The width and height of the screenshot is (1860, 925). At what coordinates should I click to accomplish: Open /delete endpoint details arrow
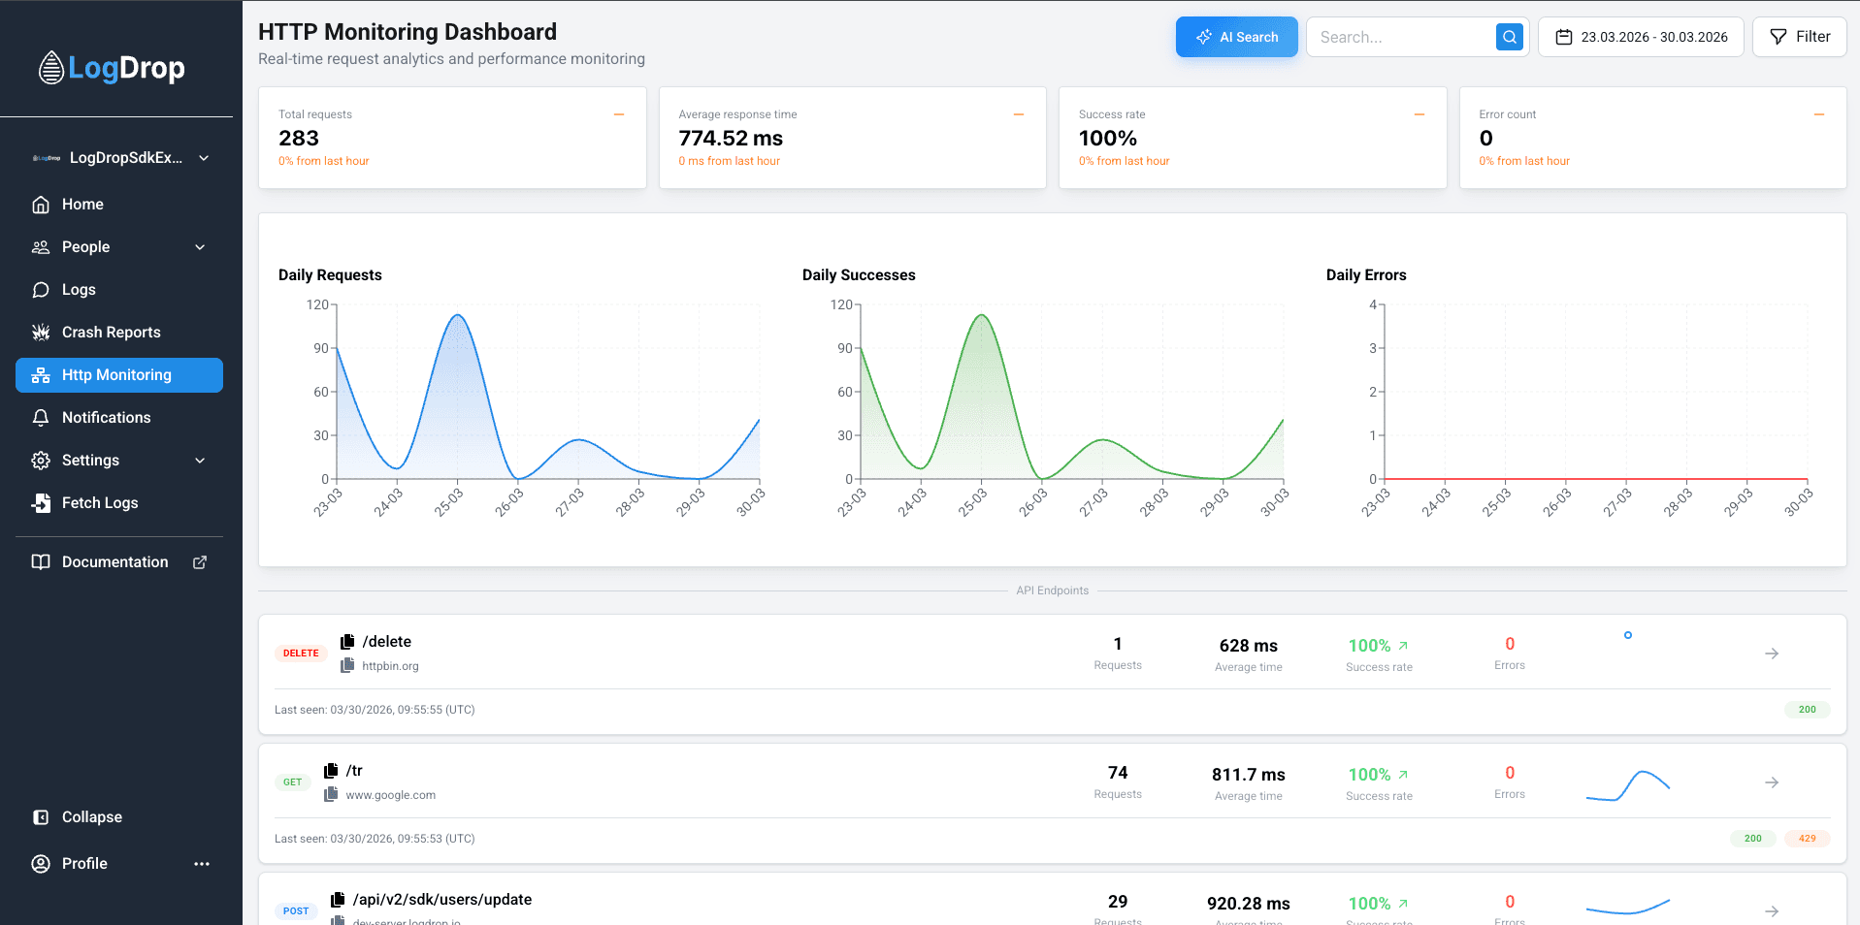(x=1772, y=654)
